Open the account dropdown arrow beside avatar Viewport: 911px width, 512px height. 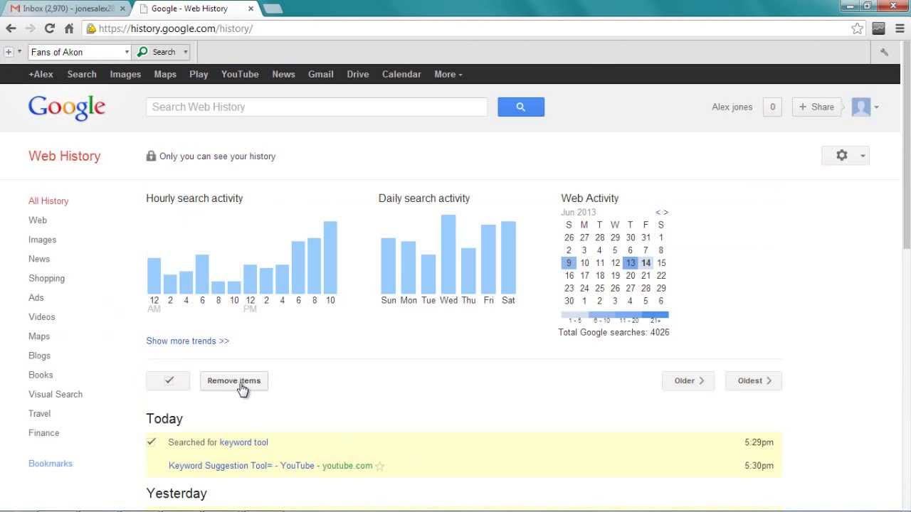click(876, 107)
